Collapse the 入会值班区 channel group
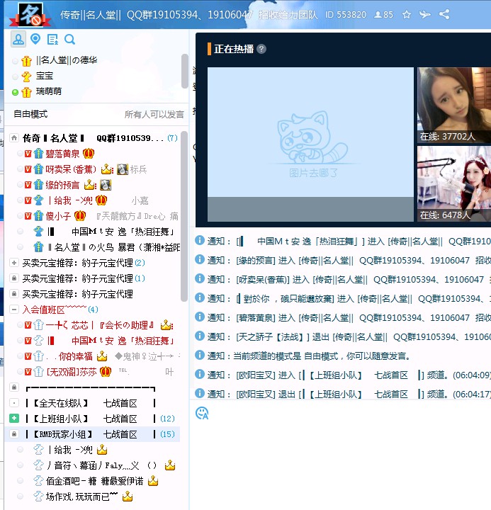The image size is (491, 510). [14, 310]
